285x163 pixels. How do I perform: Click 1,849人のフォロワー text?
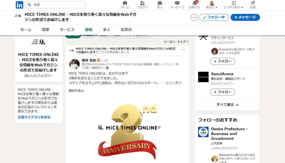pos(225,148)
